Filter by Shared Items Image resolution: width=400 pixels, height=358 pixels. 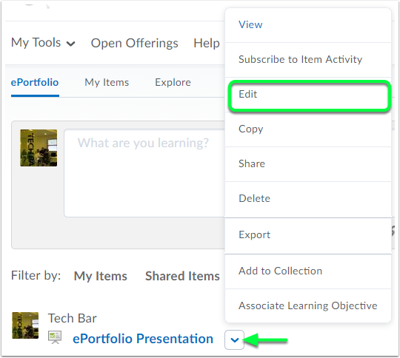click(182, 276)
